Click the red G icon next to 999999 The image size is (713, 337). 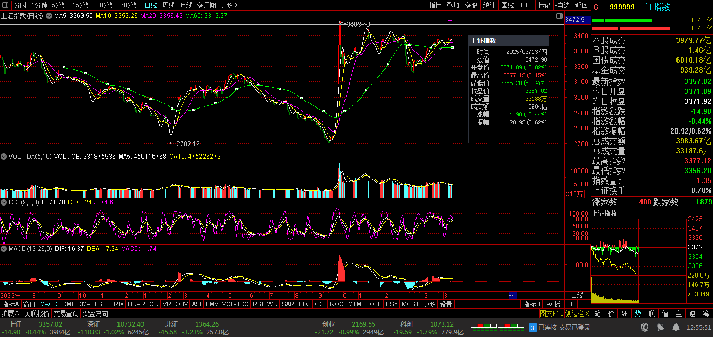click(x=596, y=7)
